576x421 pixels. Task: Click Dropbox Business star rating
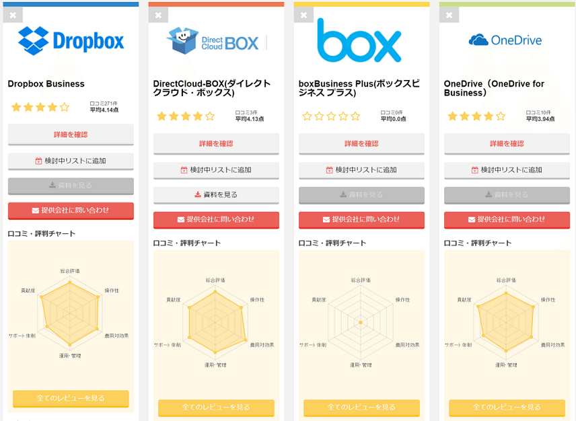pos(40,107)
